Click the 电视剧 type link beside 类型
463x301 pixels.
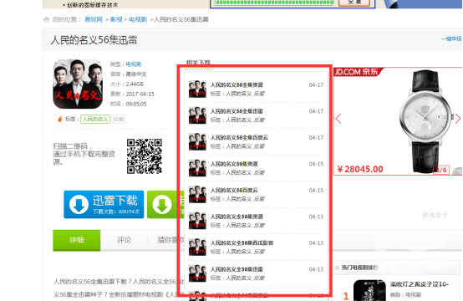(x=134, y=64)
